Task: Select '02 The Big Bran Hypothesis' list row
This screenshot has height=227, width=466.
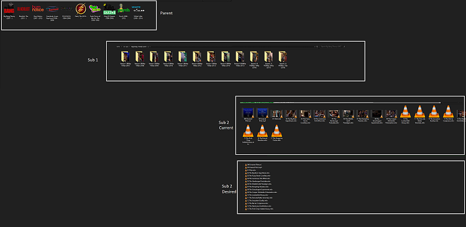Action: tap(257, 173)
